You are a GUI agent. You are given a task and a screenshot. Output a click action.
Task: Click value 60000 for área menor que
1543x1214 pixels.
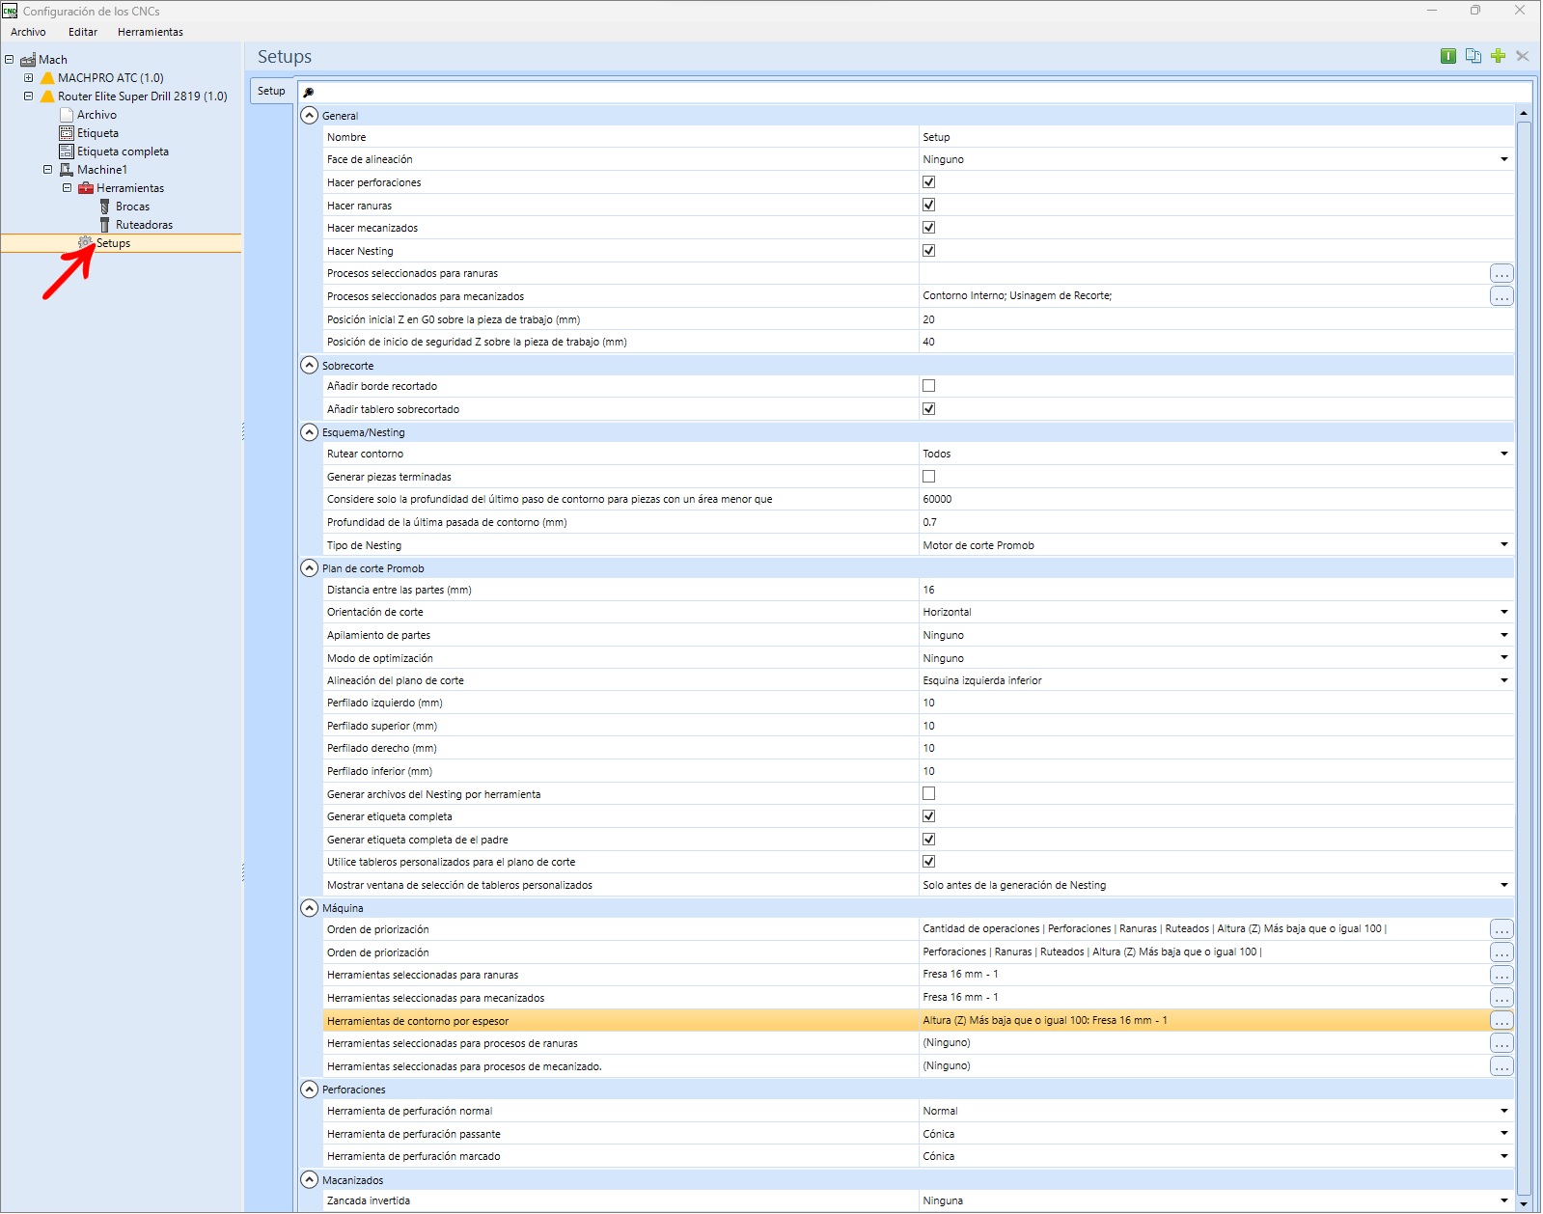coord(1216,500)
